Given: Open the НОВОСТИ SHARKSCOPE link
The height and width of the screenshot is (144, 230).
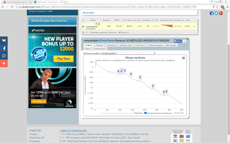Looking at the screenshot, I should (x=73, y=131).
